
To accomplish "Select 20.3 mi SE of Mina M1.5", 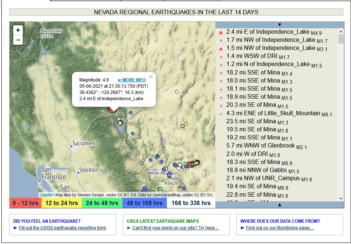I will (x=257, y=105).
